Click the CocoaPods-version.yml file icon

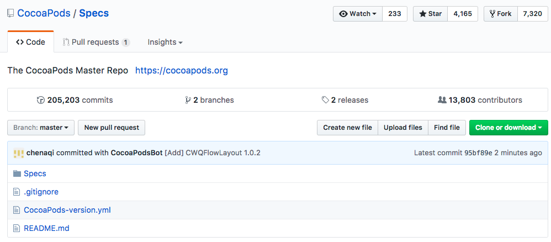(16, 210)
